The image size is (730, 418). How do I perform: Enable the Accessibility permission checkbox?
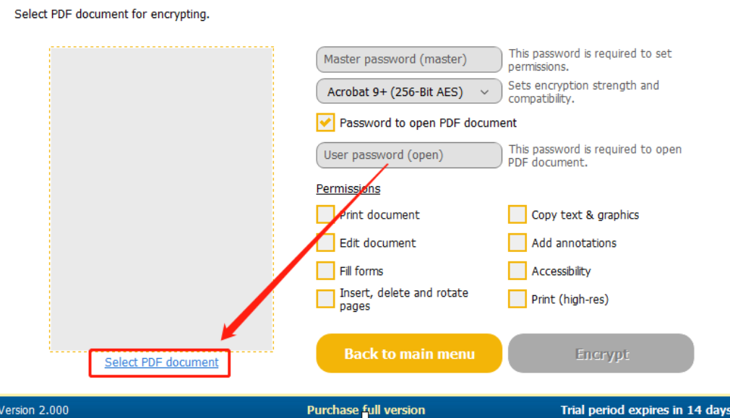(517, 271)
